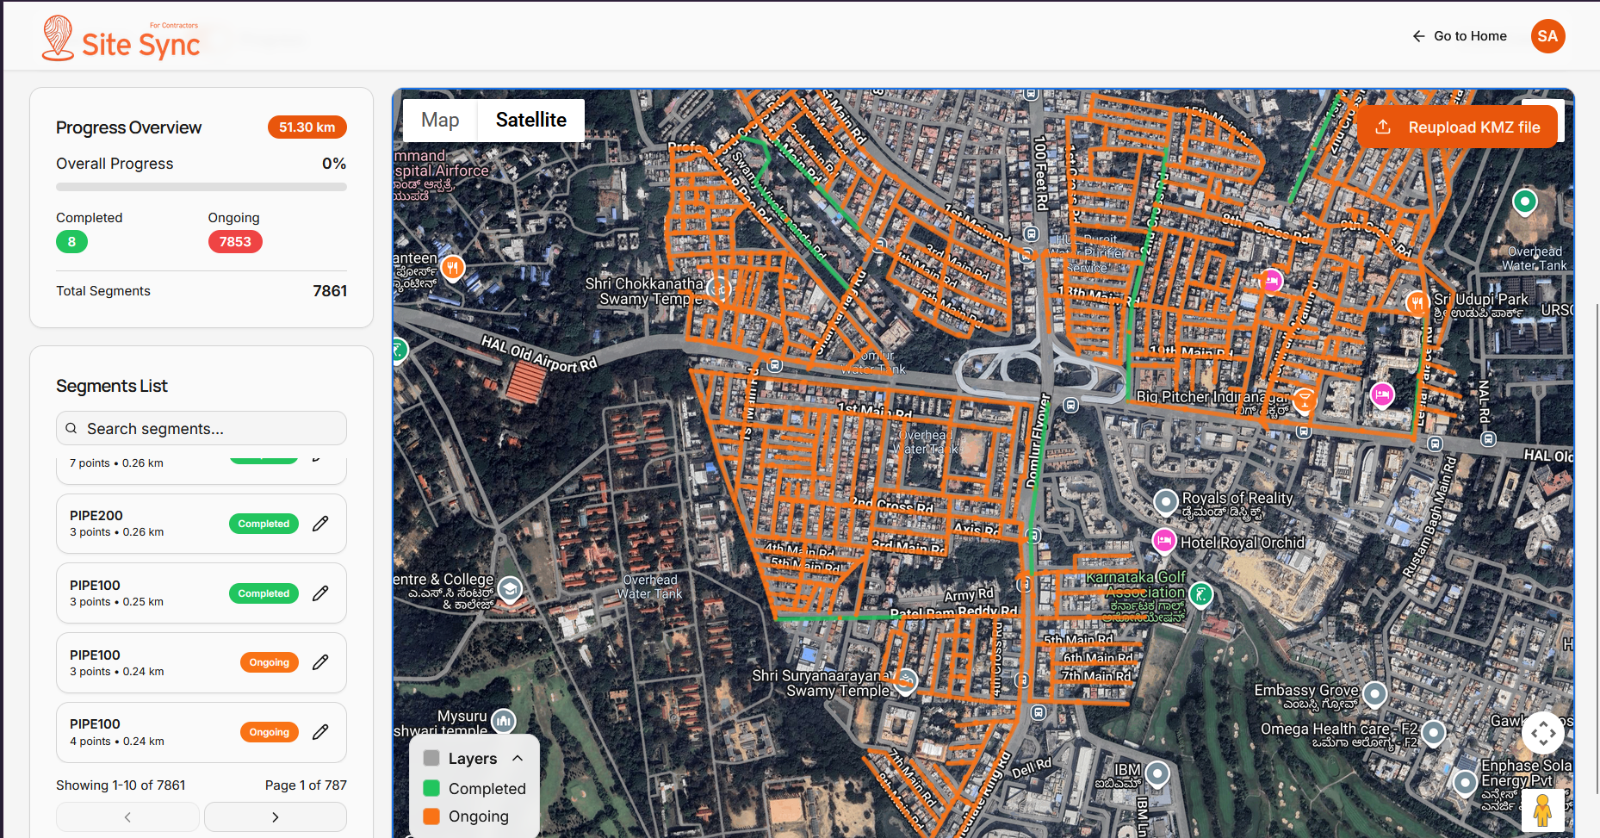Click the 51.30 km total length badge
This screenshot has height=838, width=1600.
pyautogui.click(x=307, y=127)
